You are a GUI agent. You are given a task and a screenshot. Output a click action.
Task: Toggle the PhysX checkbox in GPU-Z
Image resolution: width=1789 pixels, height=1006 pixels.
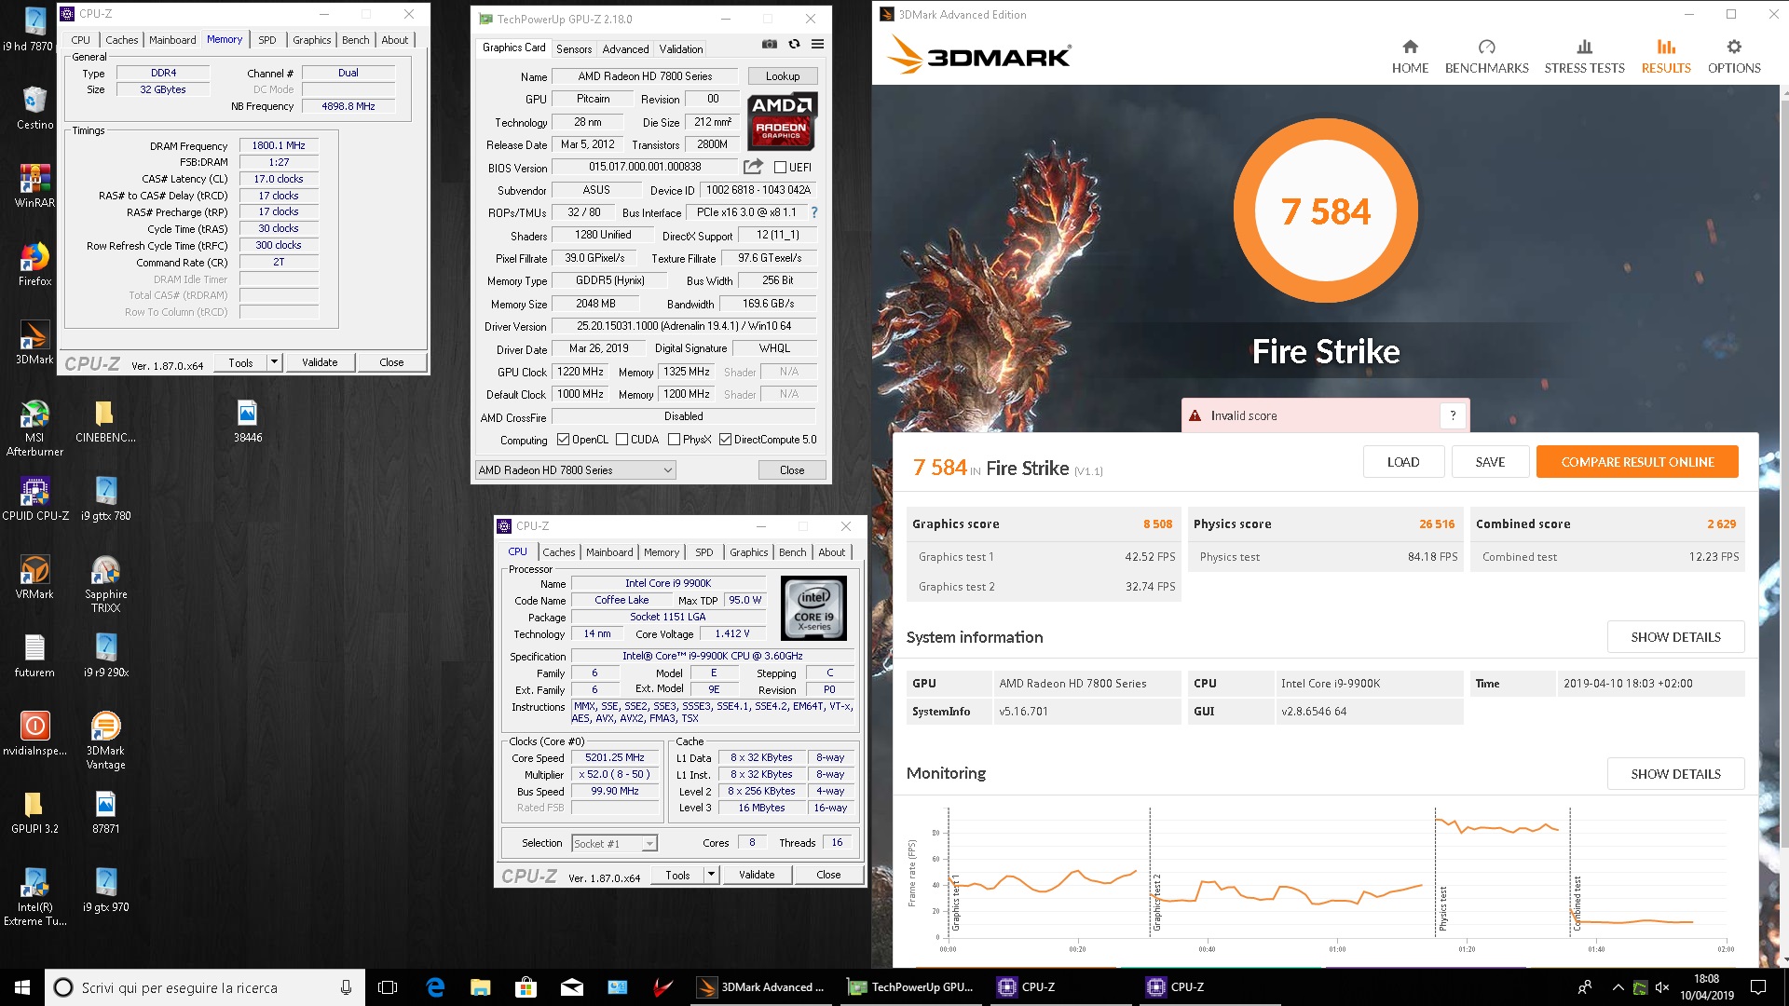pos(674,440)
